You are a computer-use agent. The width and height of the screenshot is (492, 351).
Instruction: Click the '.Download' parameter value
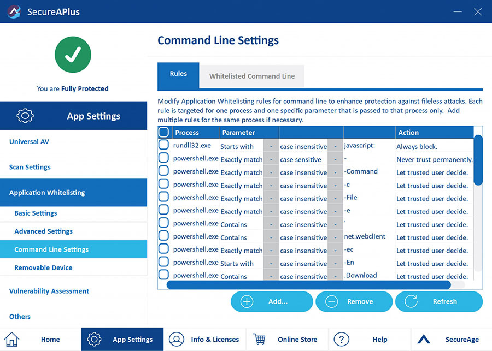(361, 275)
